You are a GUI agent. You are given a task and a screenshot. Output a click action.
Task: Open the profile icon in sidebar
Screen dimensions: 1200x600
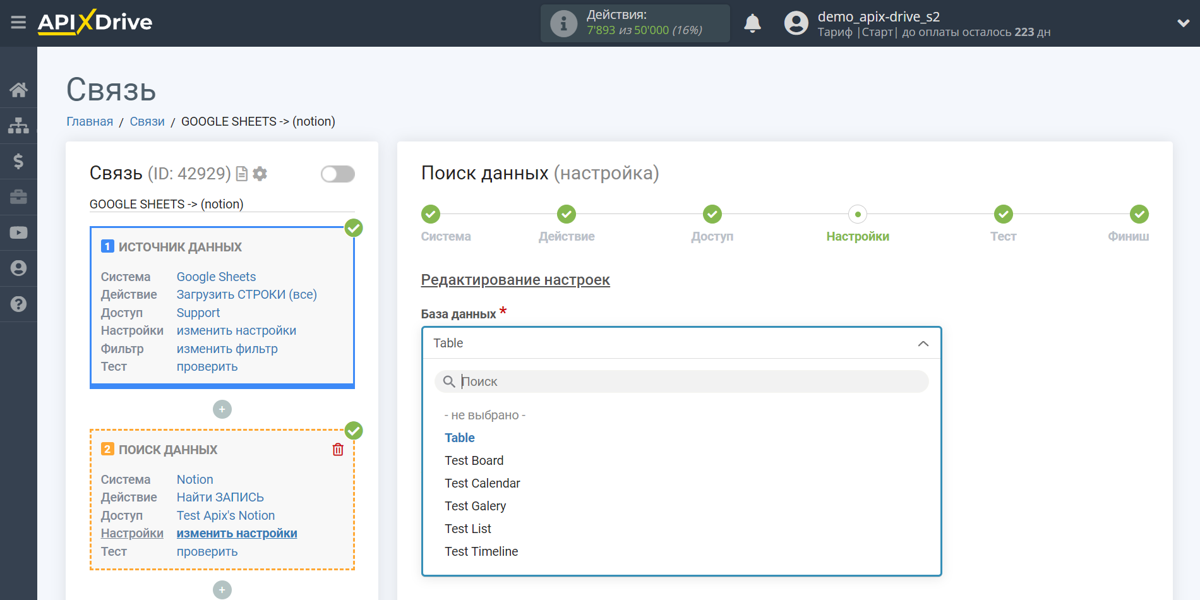[x=18, y=268]
